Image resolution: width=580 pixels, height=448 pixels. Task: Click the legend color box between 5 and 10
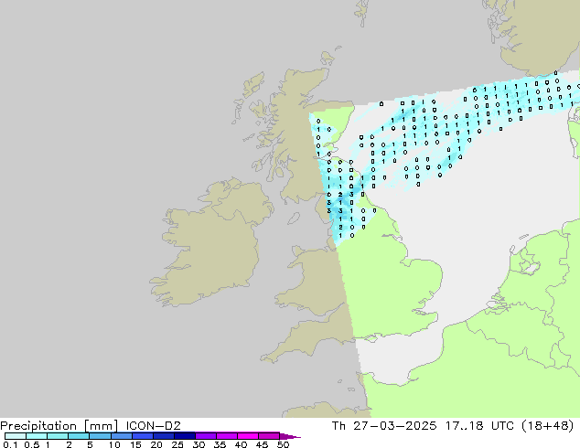[101, 436]
